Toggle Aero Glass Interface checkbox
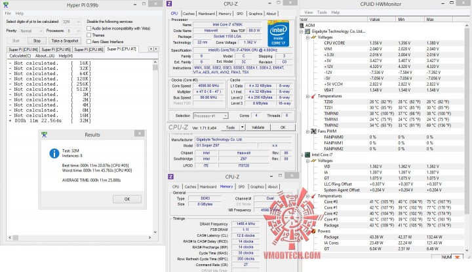Image resolution: width=472 pixels, height=272 pixels. coord(88,41)
